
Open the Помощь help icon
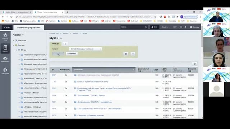coord(194,27)
